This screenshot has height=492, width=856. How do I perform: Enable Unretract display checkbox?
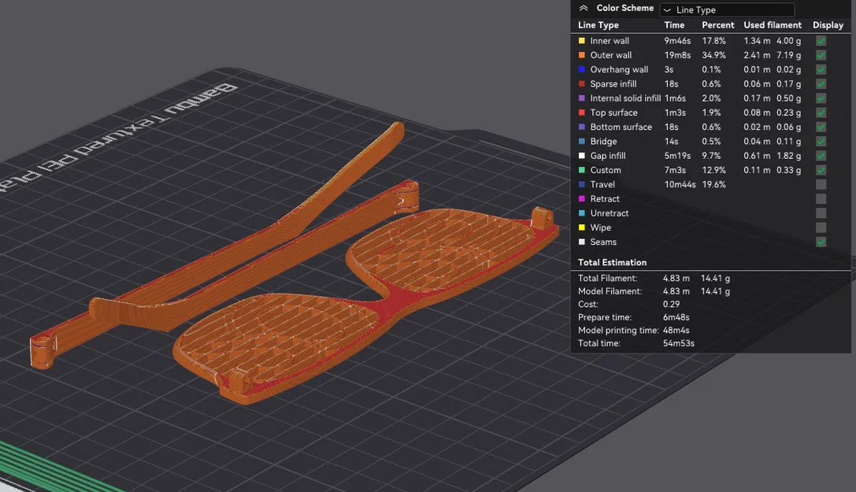pyautogui.click(x=821, y=213)
